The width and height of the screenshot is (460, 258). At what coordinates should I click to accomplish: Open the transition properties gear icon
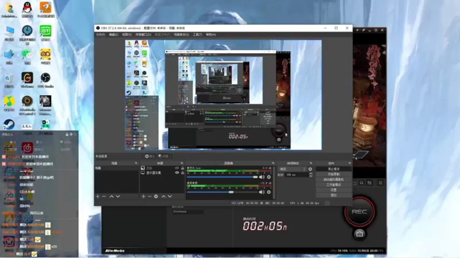(310, 169)
